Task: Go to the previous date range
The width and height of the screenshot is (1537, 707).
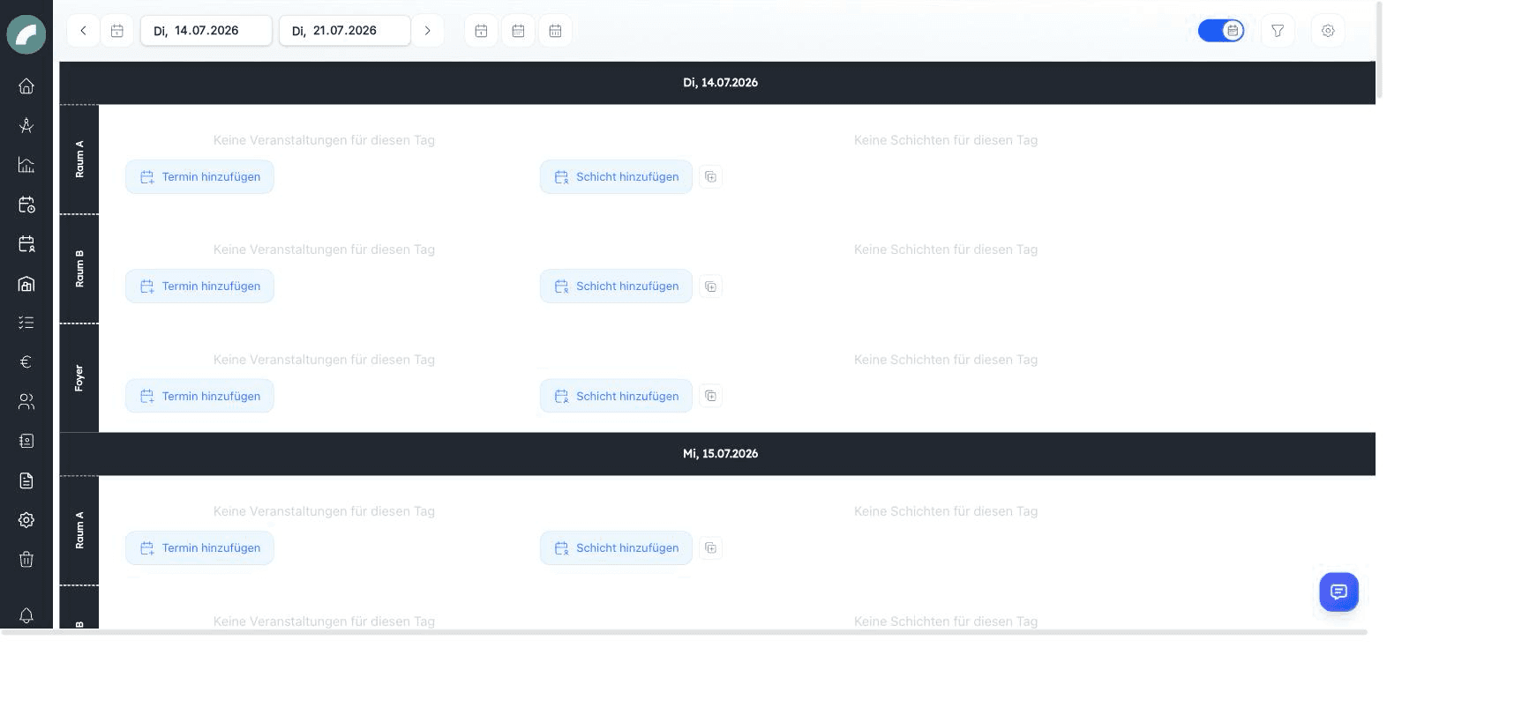Action: pyautogui.click(x=83, y=31)
